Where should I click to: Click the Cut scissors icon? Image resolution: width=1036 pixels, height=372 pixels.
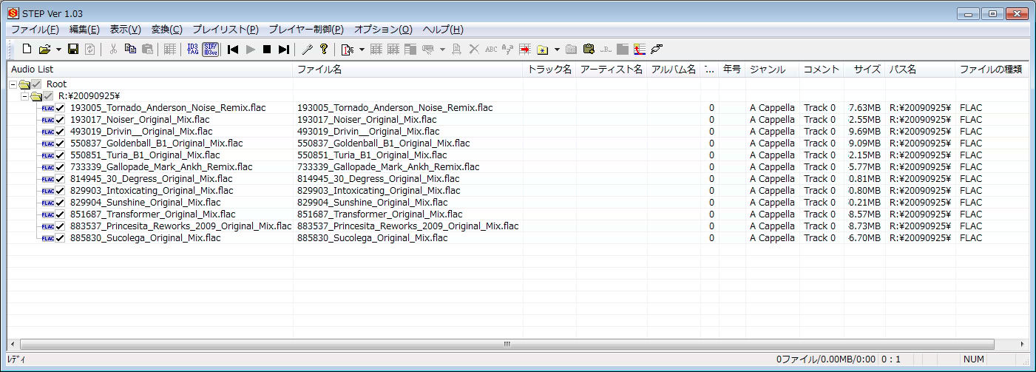113,50
